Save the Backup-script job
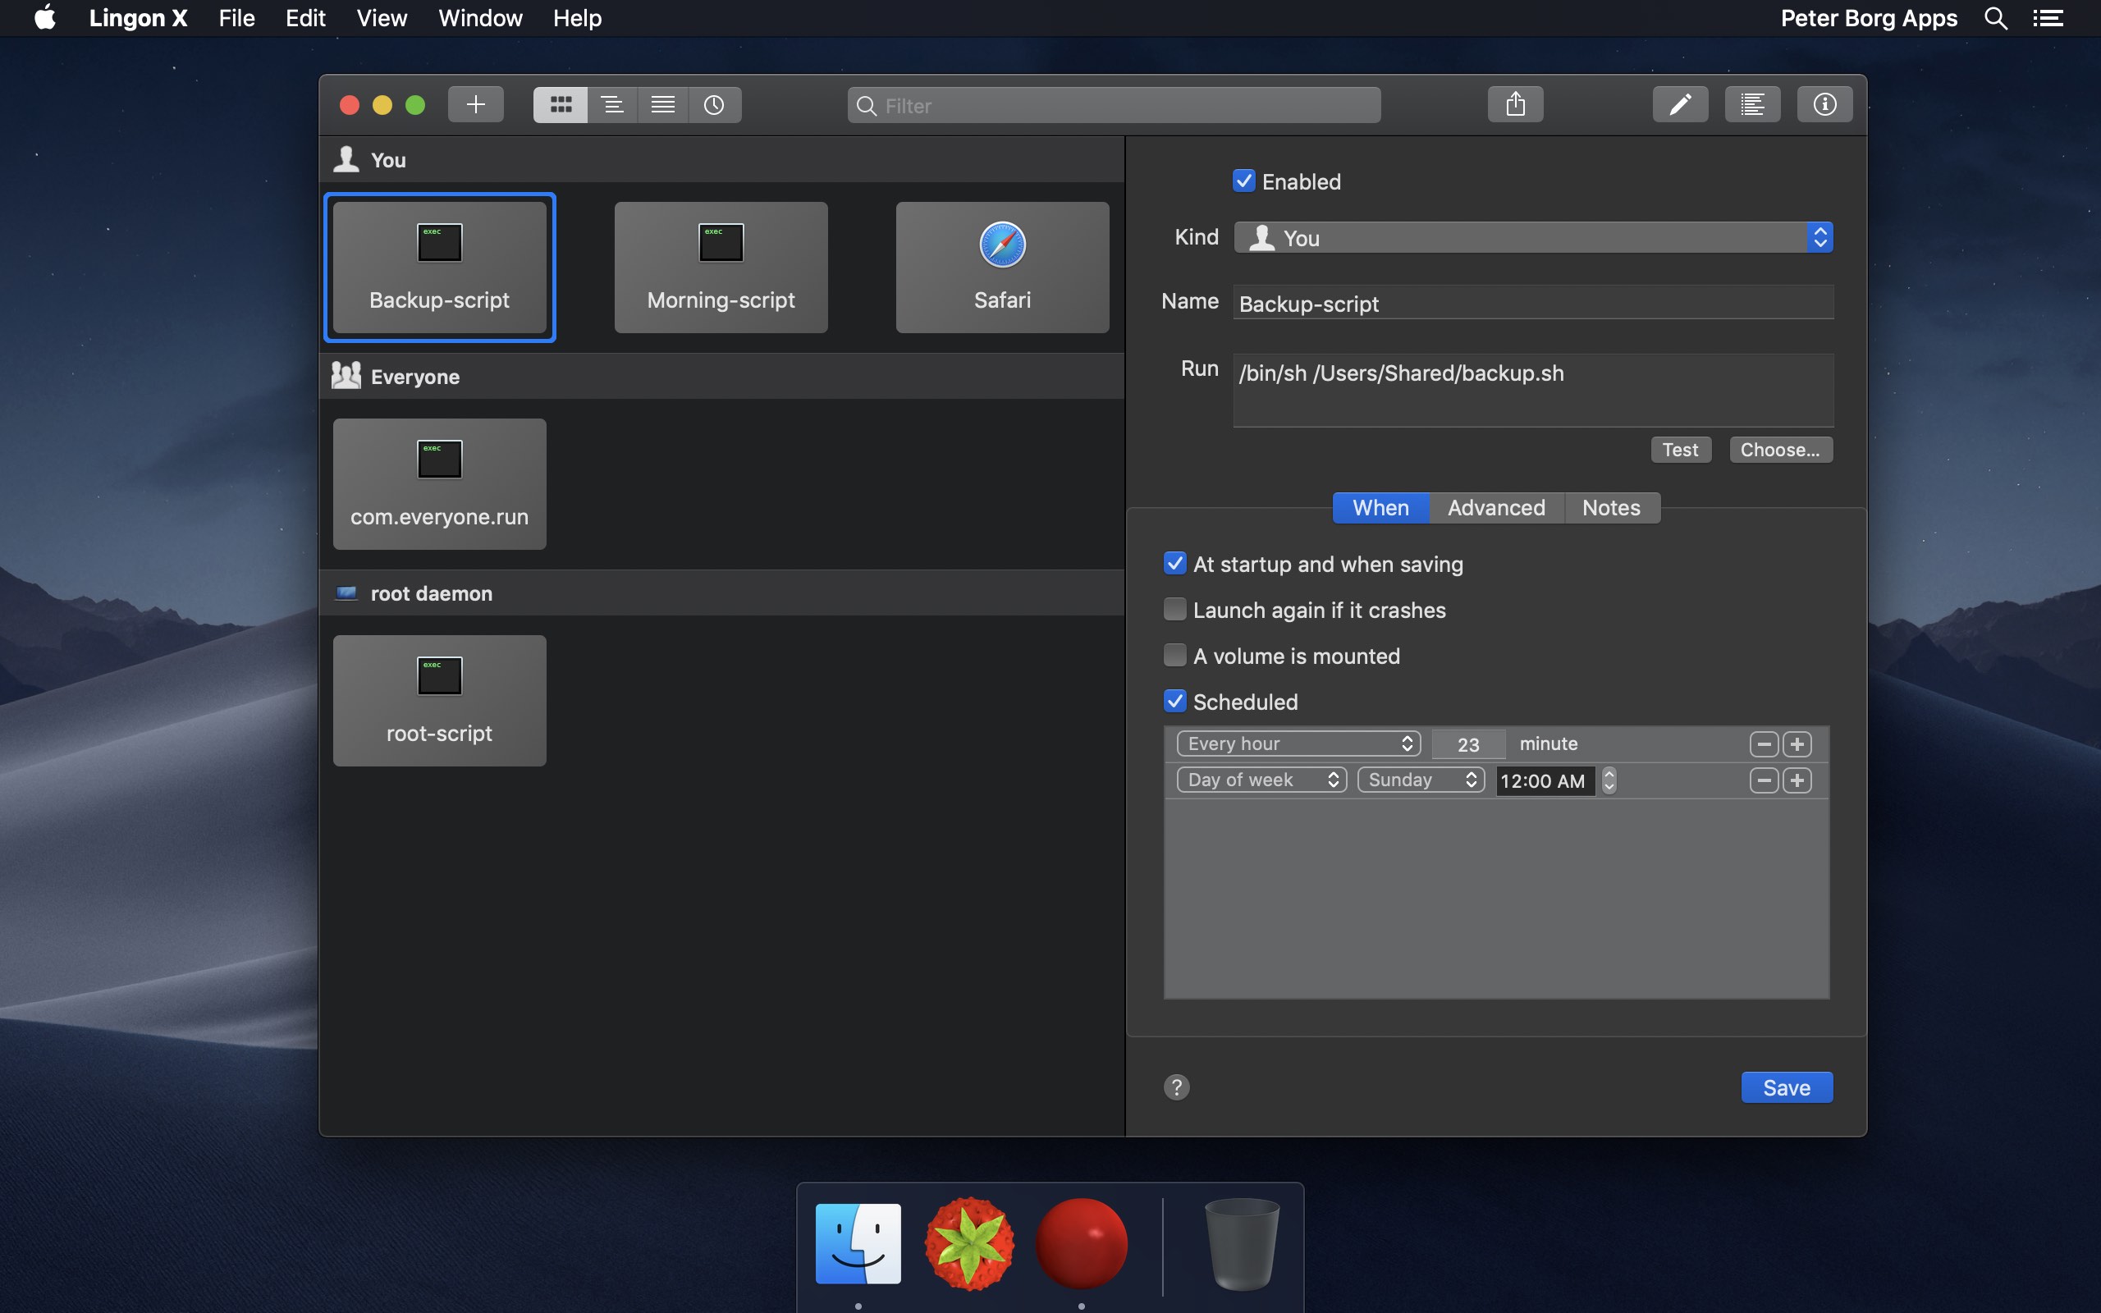 coord(1786,1087)
